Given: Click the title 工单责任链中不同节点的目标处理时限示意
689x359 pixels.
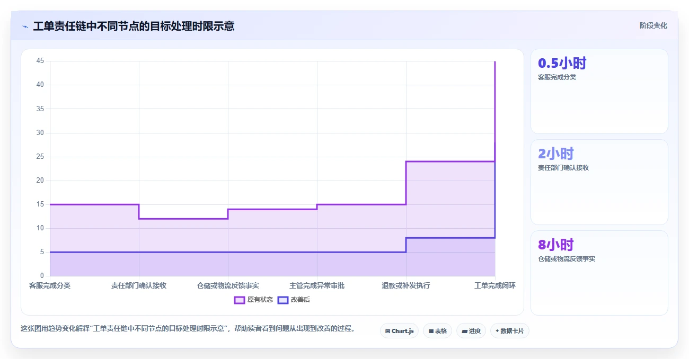Looking at the screenshot, I should click(x=134, y=26).
